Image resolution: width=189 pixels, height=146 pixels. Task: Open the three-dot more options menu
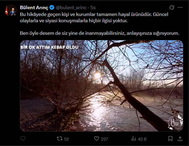[x=180, y=8]
